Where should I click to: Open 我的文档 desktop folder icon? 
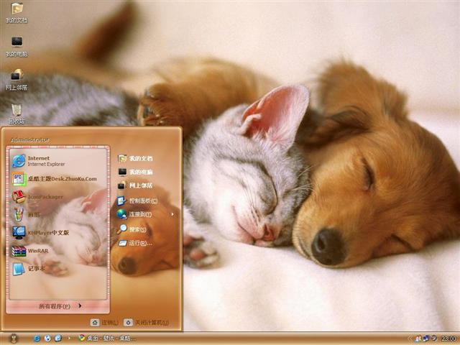click(x=17, y=13)
